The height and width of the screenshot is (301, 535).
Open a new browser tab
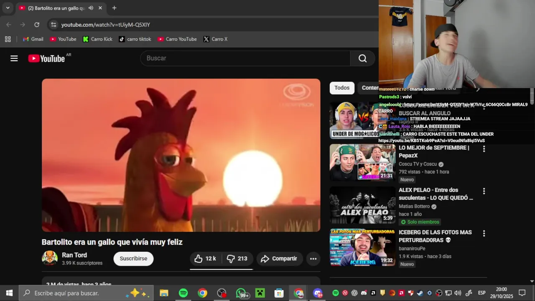(114, 8)
